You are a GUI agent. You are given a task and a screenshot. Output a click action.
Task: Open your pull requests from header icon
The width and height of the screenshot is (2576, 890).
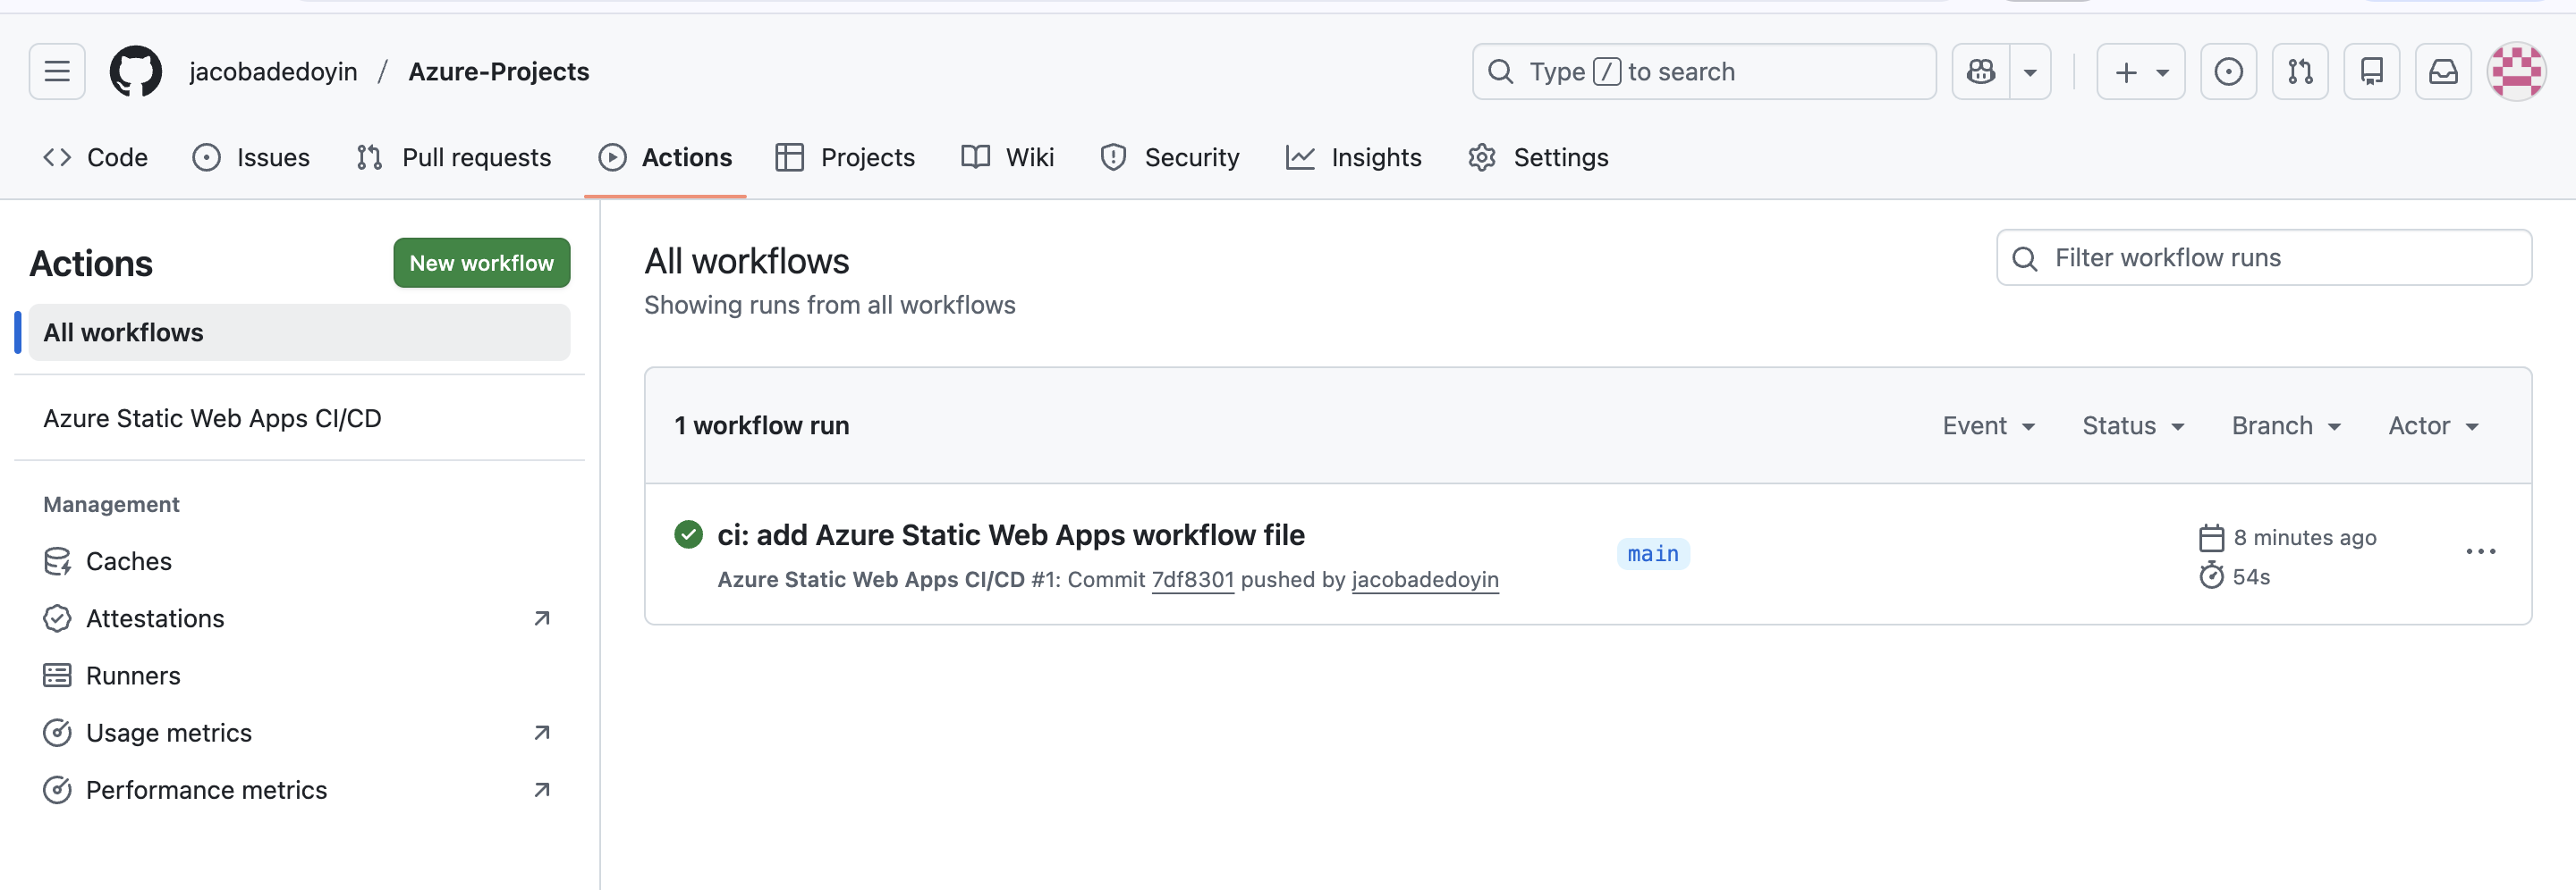pyautogui.click(x=2300, y=71)
